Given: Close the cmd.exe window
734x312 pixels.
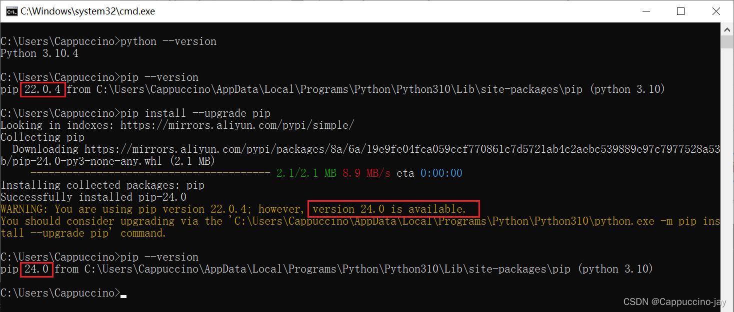Looking at the screenshot, I should 716,11.
